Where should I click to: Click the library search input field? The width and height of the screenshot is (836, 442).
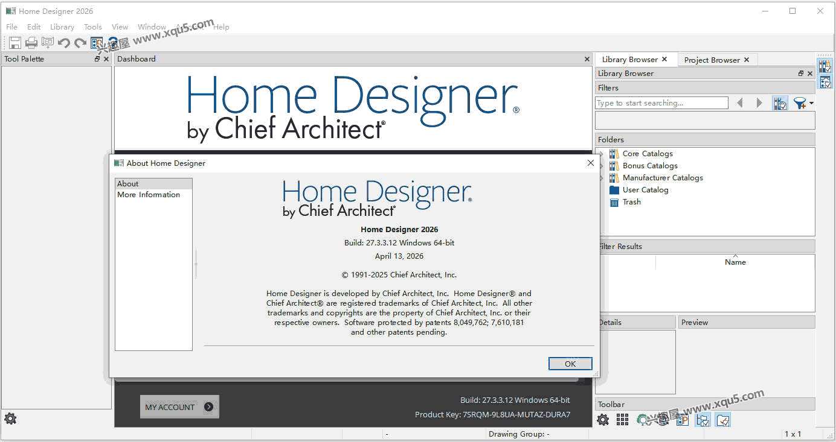pyautogui.click(x=661, y=103)
